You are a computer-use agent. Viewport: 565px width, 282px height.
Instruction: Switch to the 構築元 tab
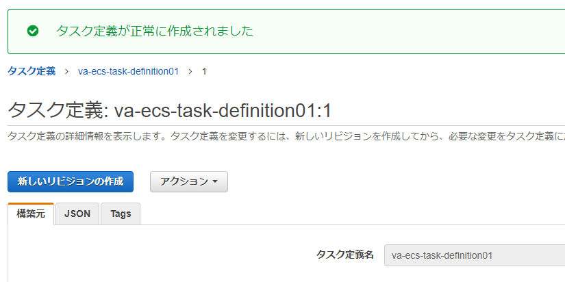click(x=31, y=214)
